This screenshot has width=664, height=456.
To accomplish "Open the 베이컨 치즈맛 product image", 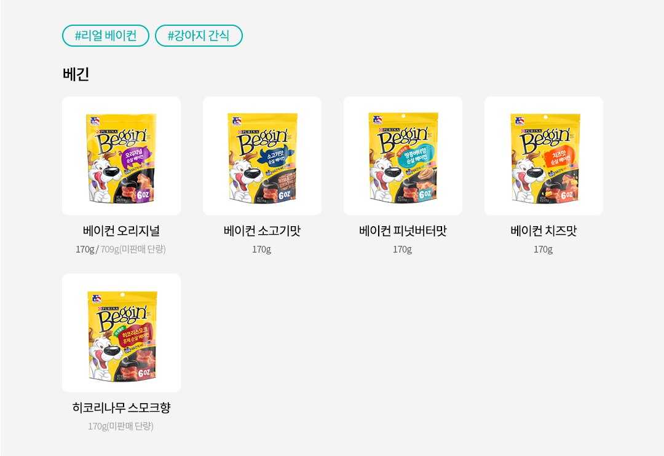I will click(543, 156).
